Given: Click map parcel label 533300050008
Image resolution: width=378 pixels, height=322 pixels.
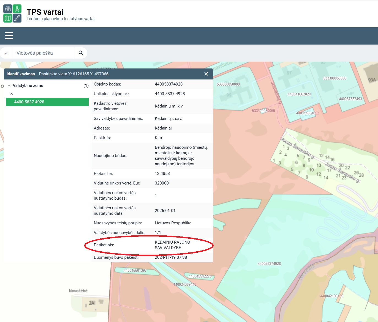Looking at the screenshot, I should click(x=228, y=84).
